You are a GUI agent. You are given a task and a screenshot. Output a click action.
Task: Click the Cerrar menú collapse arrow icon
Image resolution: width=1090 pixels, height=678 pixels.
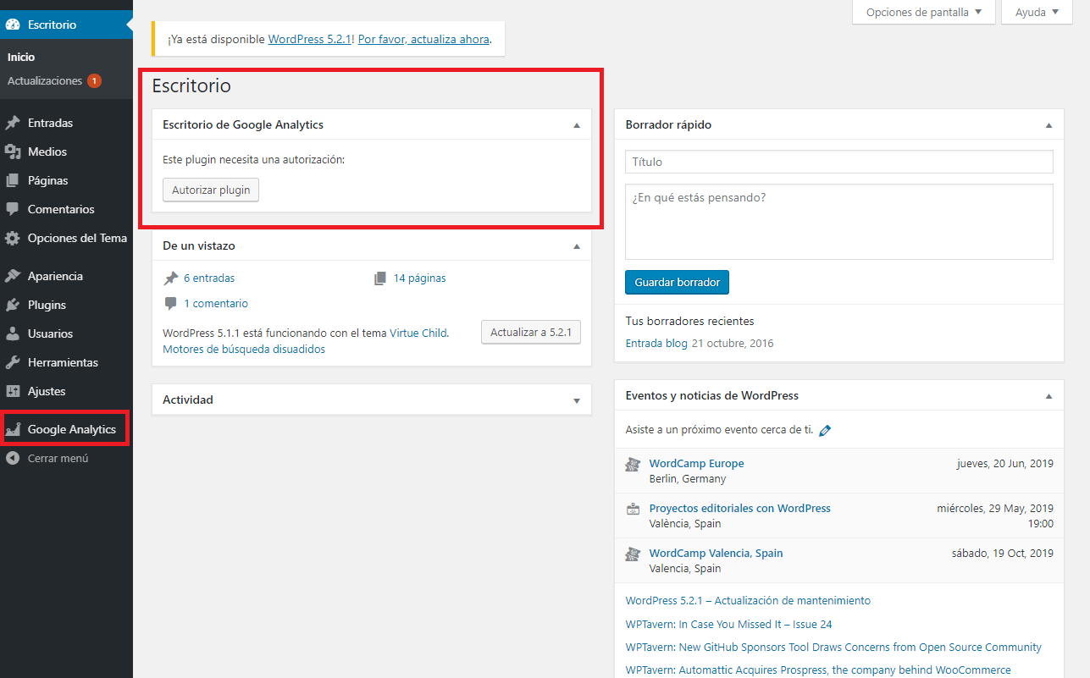pyautogui.click(x=13, y=458)
